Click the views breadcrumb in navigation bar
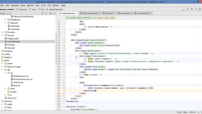 (x=33, y=9)
